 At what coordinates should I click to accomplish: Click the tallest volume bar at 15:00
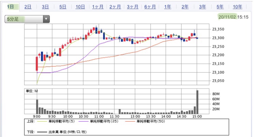point(197,102)
